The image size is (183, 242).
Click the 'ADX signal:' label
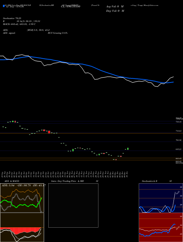tap(9, 33)
